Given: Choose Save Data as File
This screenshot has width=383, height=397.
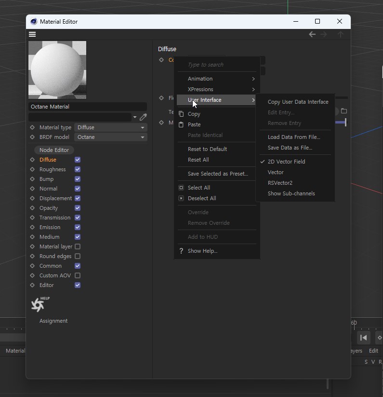Looking at the screenshot, I should (x=295, y=148).
